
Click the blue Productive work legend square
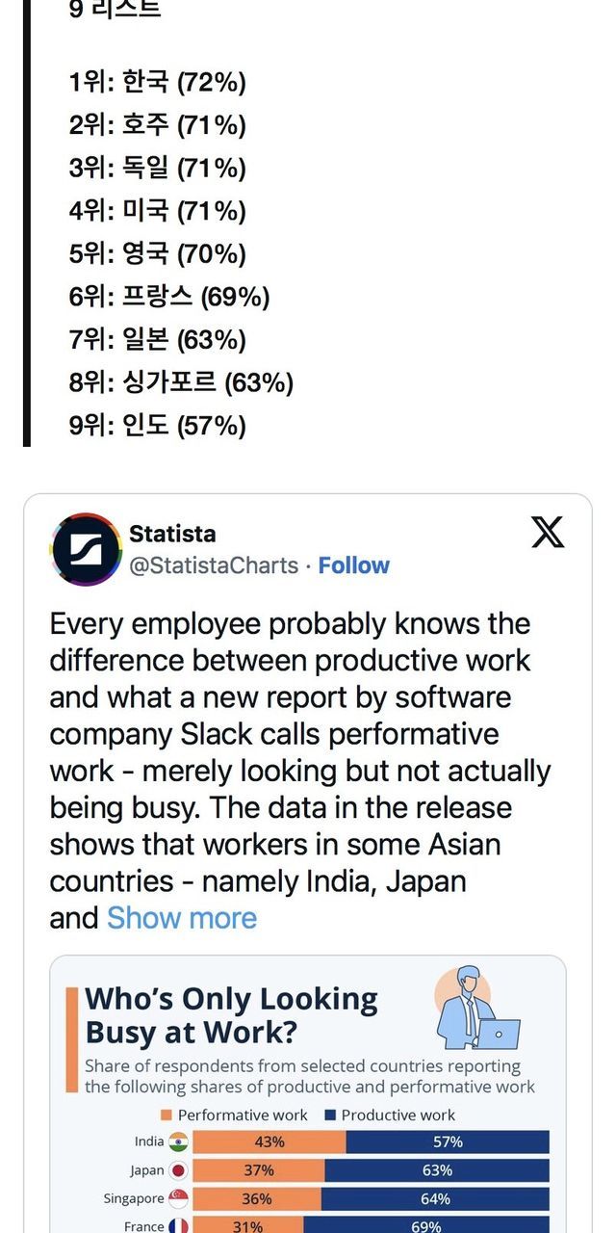tap(330, 1115)
